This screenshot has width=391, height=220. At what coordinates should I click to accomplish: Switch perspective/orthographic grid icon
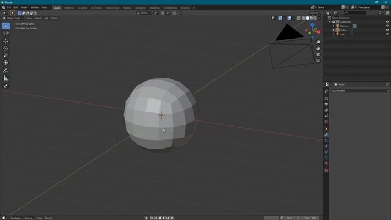click(x=318, y=61)
